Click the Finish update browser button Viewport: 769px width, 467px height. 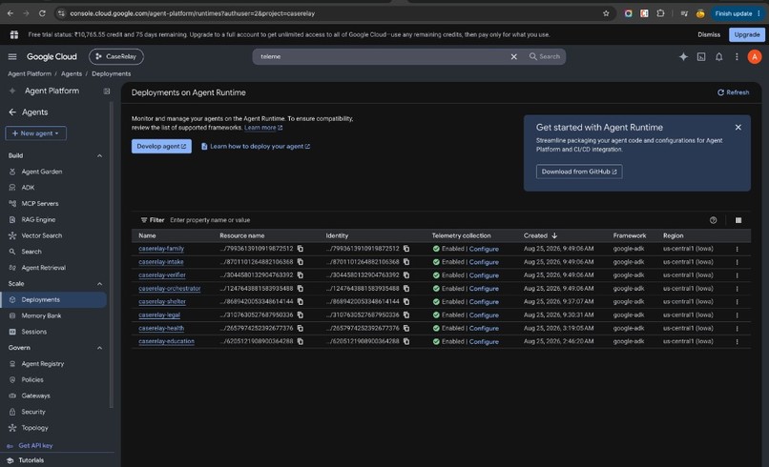[738, 13]
